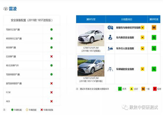Click the note about 测试车型基本安全配置未搭载AEB
Screen dimensions: 163x115
coord(93,89)
